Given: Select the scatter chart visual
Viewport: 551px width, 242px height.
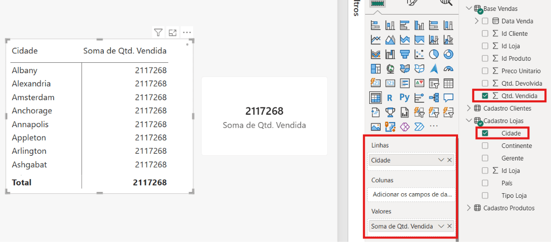Looking at the screenshot, I should point(419,54).
